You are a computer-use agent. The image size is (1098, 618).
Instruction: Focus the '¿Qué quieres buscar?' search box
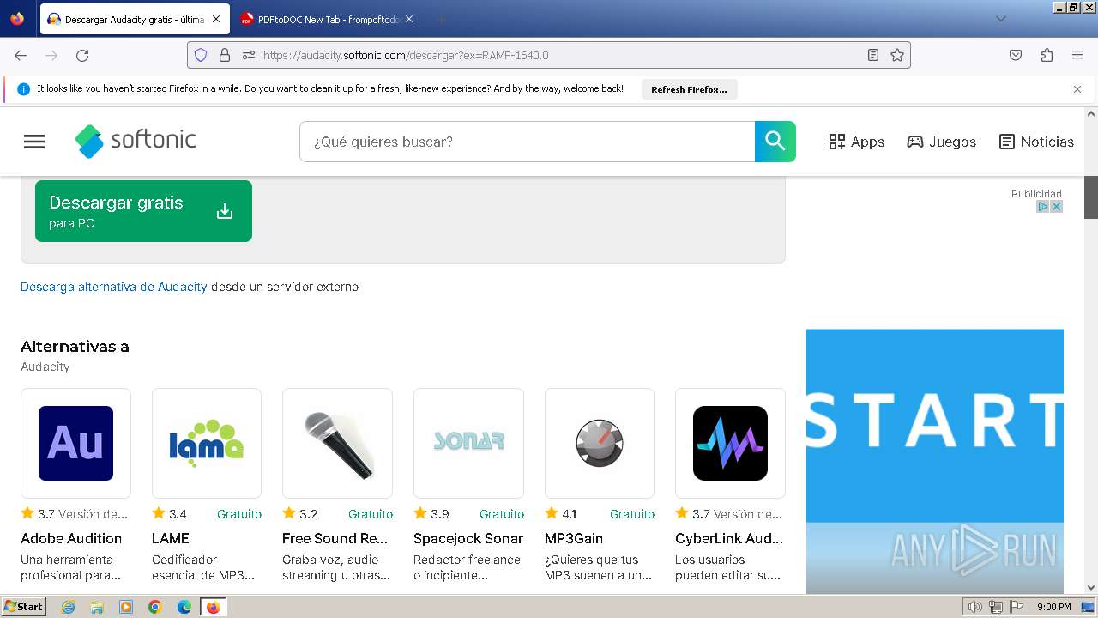coord(527,142)
